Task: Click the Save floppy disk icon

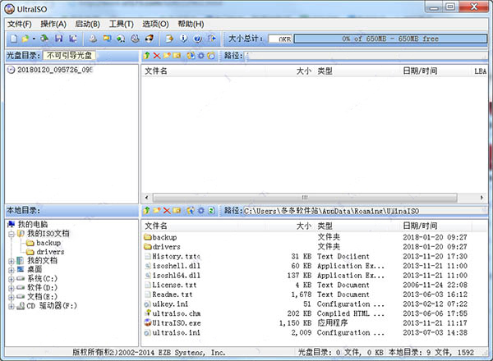Action: point(59,39)
